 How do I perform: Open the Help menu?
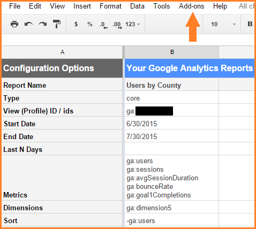pyautogui.click(x=220, y=6)
